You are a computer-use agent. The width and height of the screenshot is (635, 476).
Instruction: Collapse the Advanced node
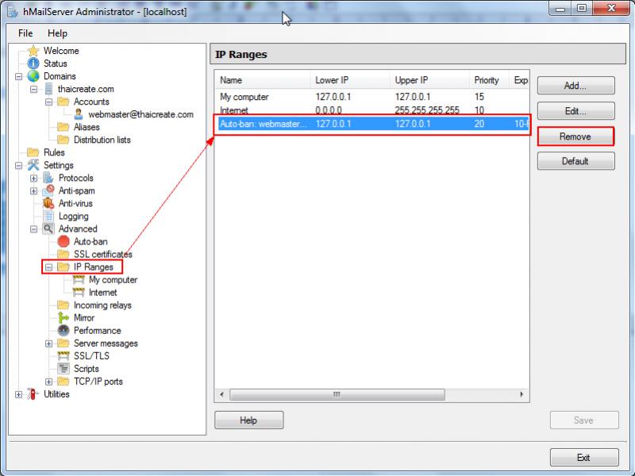pos(34,229)
